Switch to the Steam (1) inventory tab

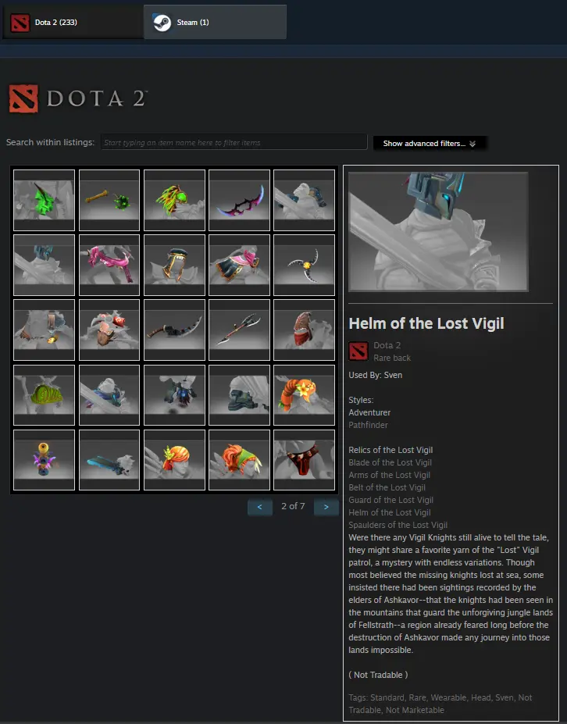[x=216, y=22]
